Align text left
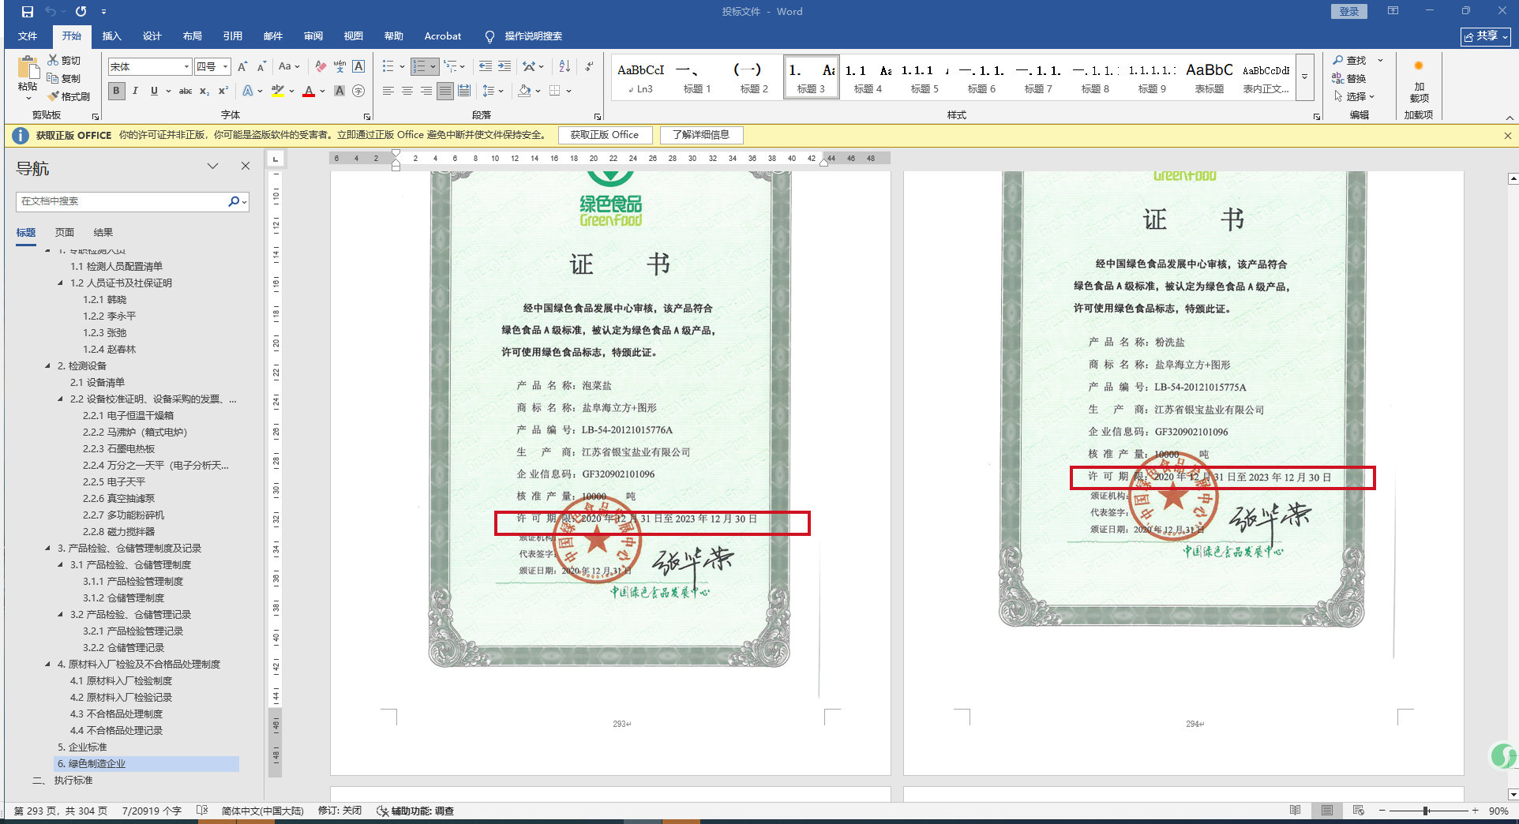The width and height of the screenshot is (1519, 824). click(x=388, y=92)
